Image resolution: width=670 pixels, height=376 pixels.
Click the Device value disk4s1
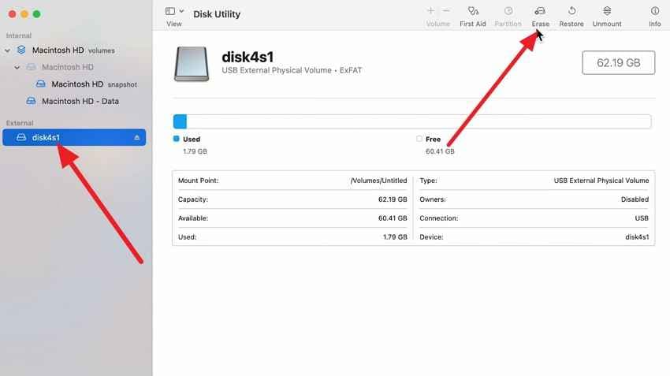[x=637, y=237]
